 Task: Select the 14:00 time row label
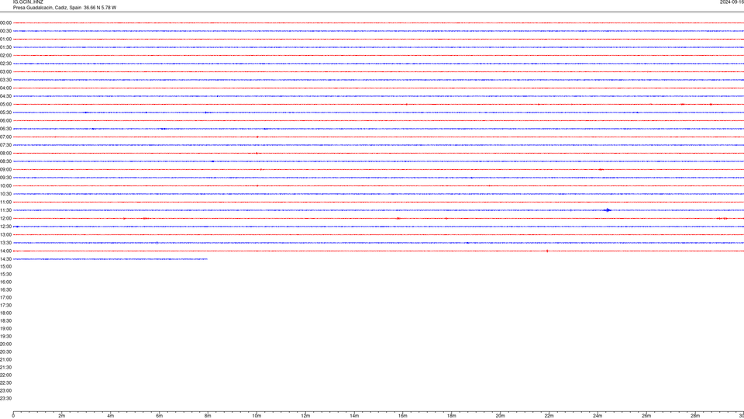5,251
